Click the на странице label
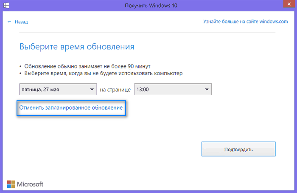The height and width of the screenshot is (193, 297). coord(115,90)
